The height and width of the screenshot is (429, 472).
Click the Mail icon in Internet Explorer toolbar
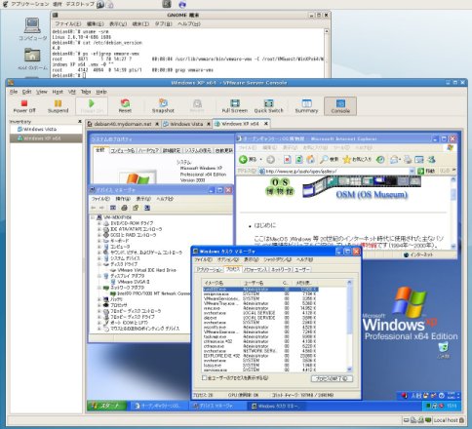[x=394, y=159]
